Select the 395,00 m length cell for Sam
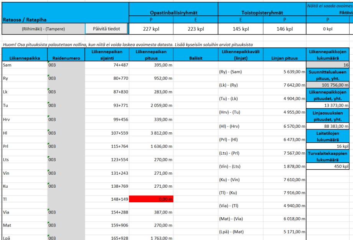The height and width of the screenshot is (240, 353). pyautogui.click(x=151, y=65)
